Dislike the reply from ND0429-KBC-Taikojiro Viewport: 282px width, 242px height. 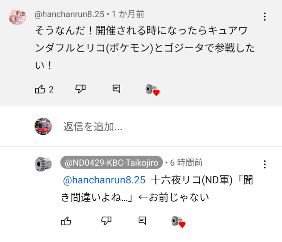(x=107, y=221)
